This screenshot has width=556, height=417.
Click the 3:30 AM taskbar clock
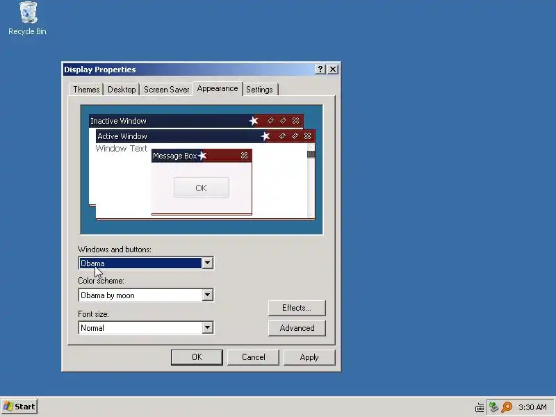(532, 407)
